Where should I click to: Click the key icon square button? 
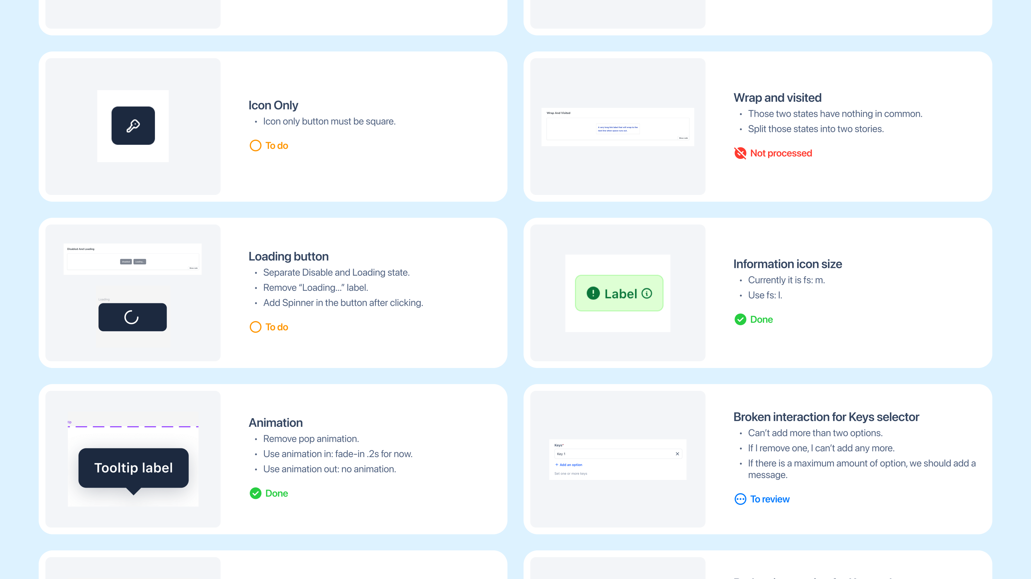pos(133,125)
